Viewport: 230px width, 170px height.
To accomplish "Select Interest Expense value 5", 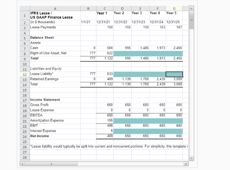I will point(105,131).
